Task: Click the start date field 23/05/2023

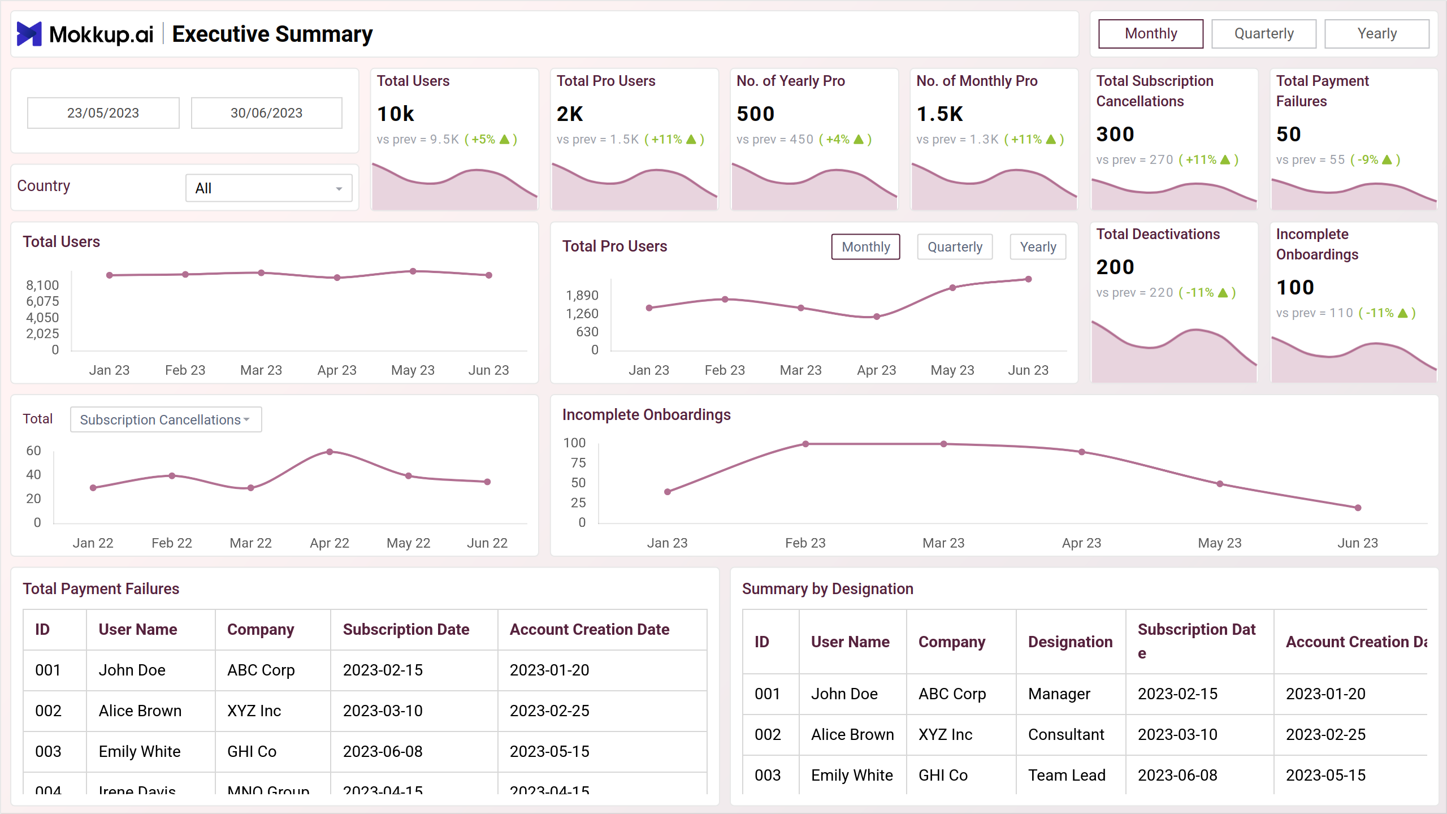Action: point(103,113)
